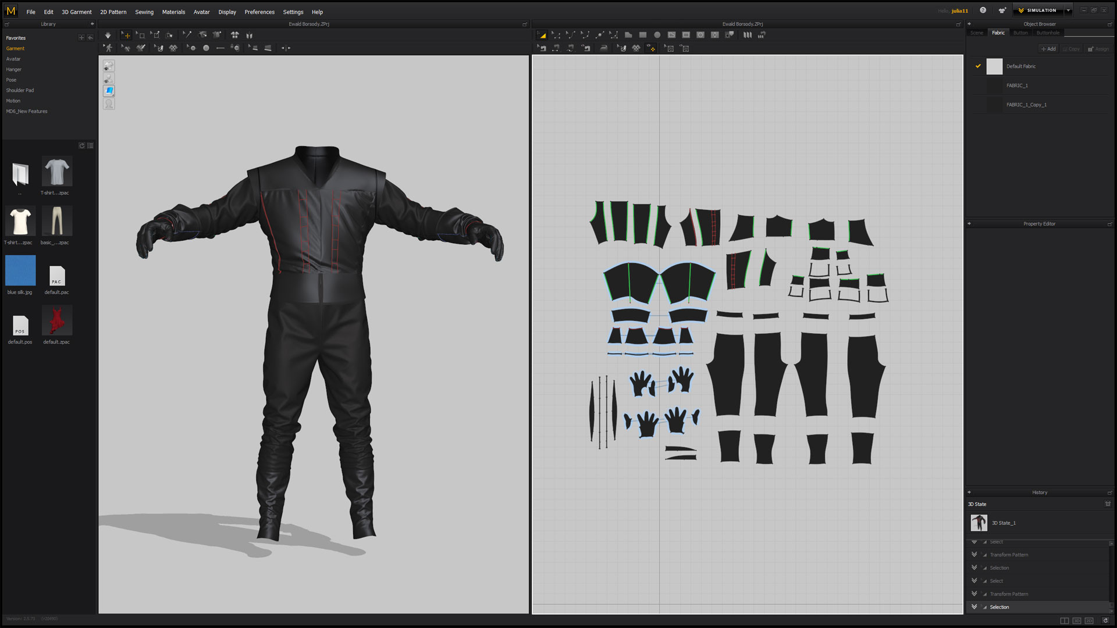
Task: Select the Circle pattern tool
Action: pos(657,35)
